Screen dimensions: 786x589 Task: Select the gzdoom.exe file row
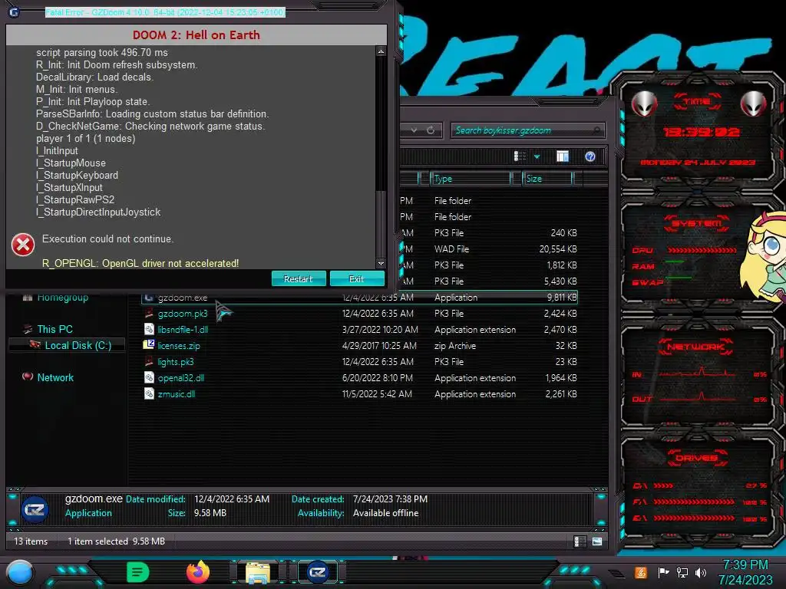click(x=359, y=298)
